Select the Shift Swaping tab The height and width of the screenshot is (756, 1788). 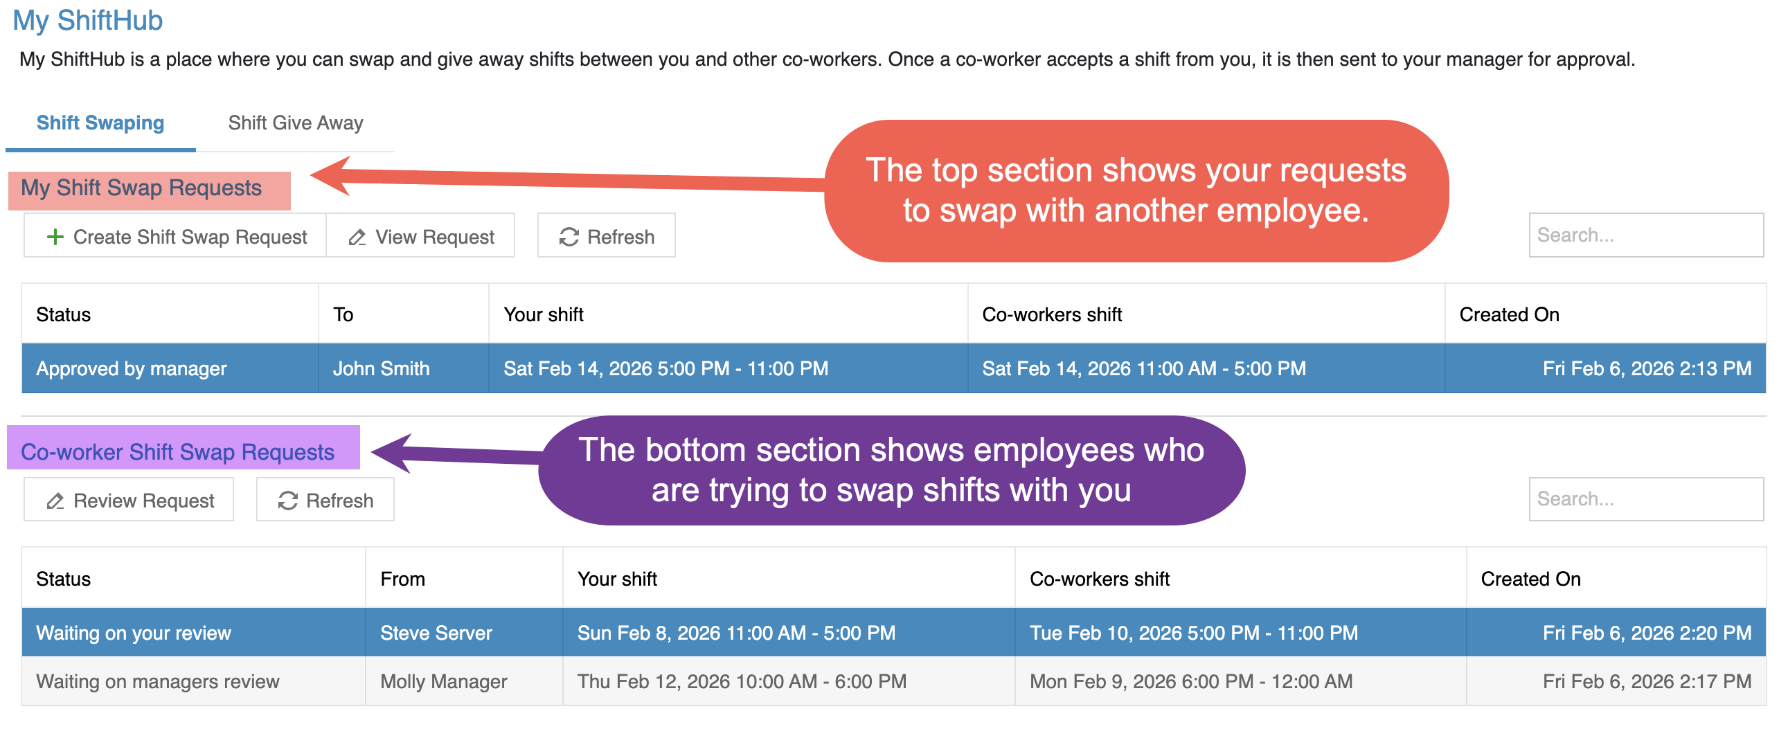tap(100, 123)
